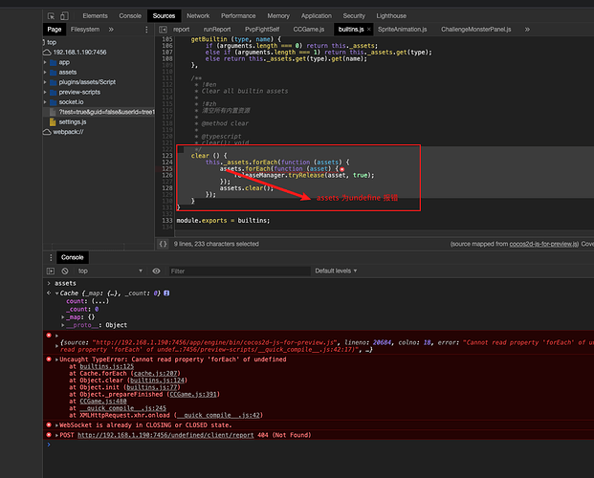Click the pretty print braces icon
Screen dimensions: 594x478
pyautogui.click(x=163, y=244)
